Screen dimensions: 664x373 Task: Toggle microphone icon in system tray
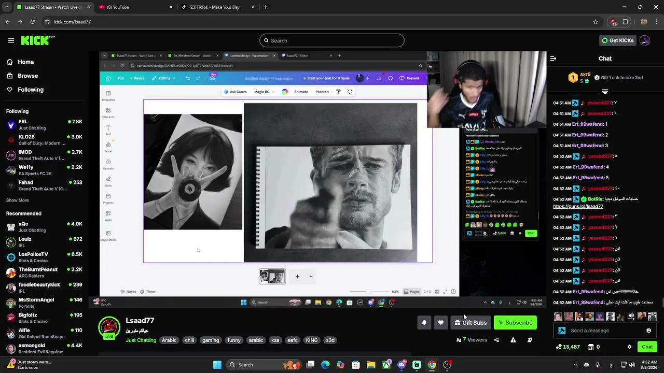click(598, 365)
